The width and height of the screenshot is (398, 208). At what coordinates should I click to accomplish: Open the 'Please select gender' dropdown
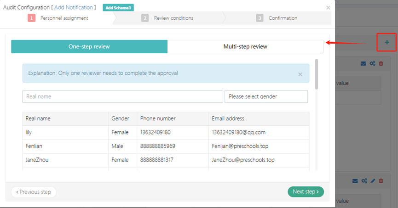click(266, 96)
